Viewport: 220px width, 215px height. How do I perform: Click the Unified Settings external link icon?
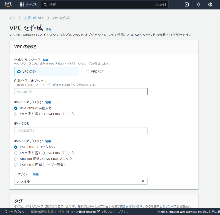click(99, 212)
